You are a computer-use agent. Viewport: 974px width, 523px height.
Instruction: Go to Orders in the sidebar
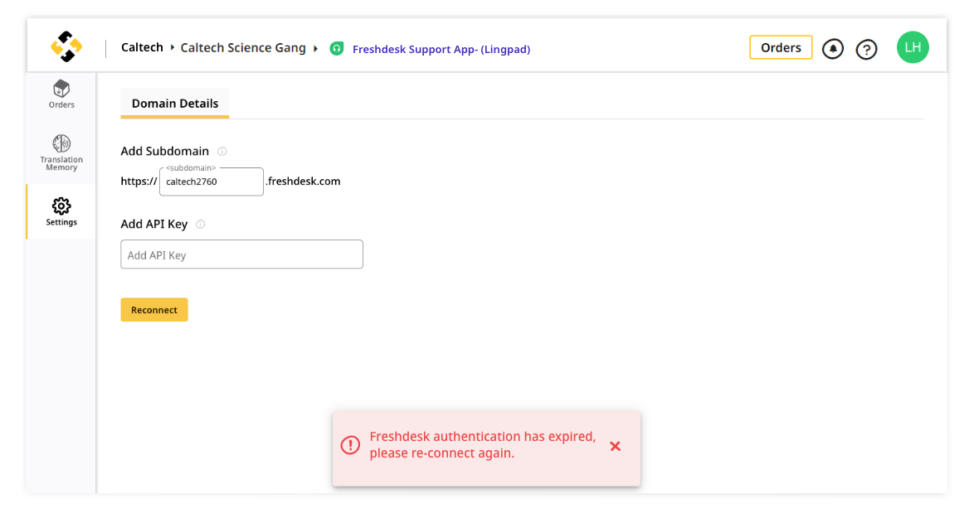[x=61, y=94]
